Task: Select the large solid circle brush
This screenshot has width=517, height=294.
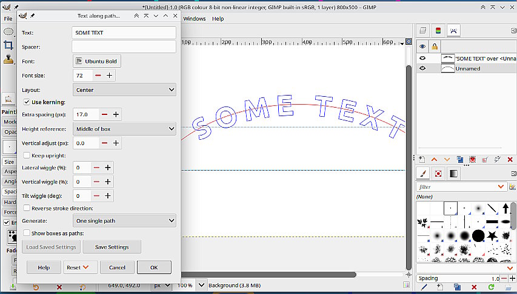Action: [478, 236]
